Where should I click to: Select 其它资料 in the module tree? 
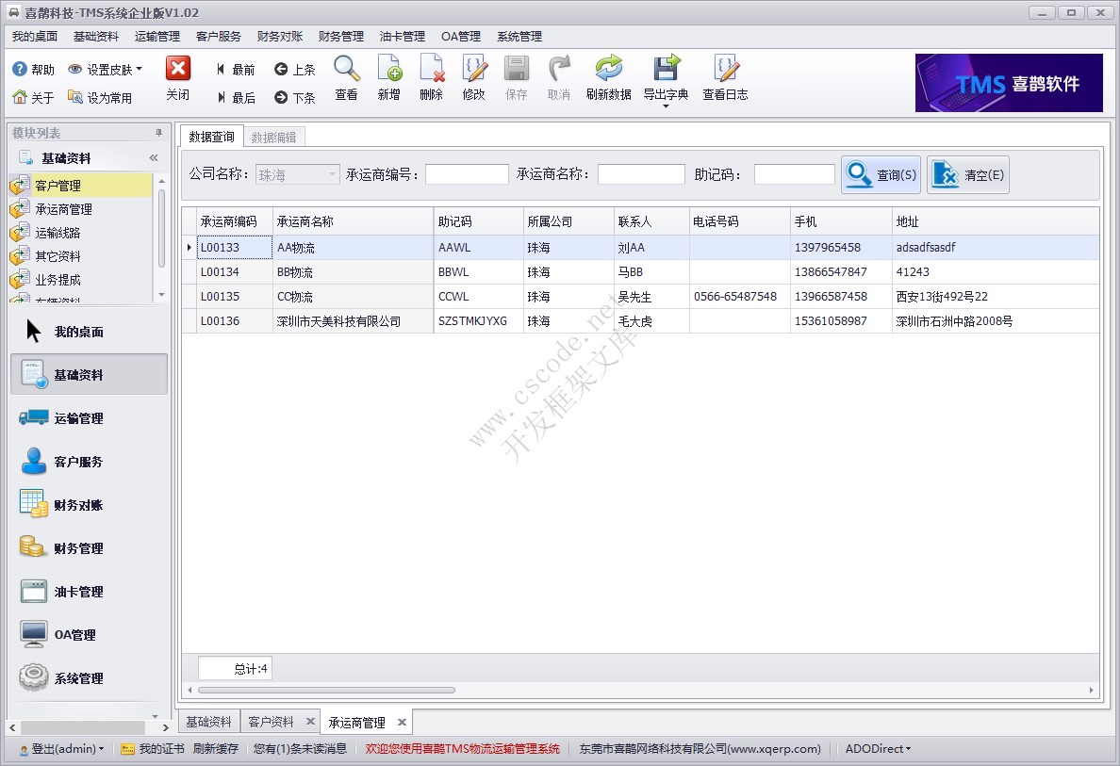(x=81, y=256)
